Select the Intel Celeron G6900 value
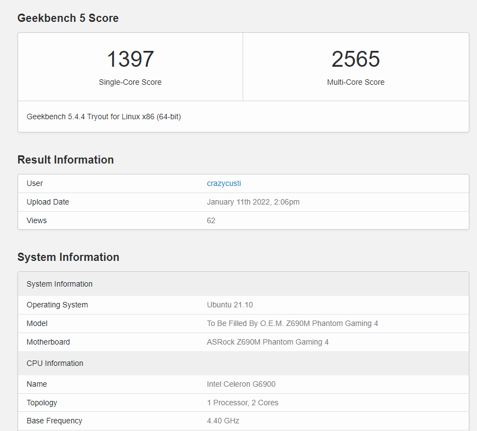 [241, 384]
